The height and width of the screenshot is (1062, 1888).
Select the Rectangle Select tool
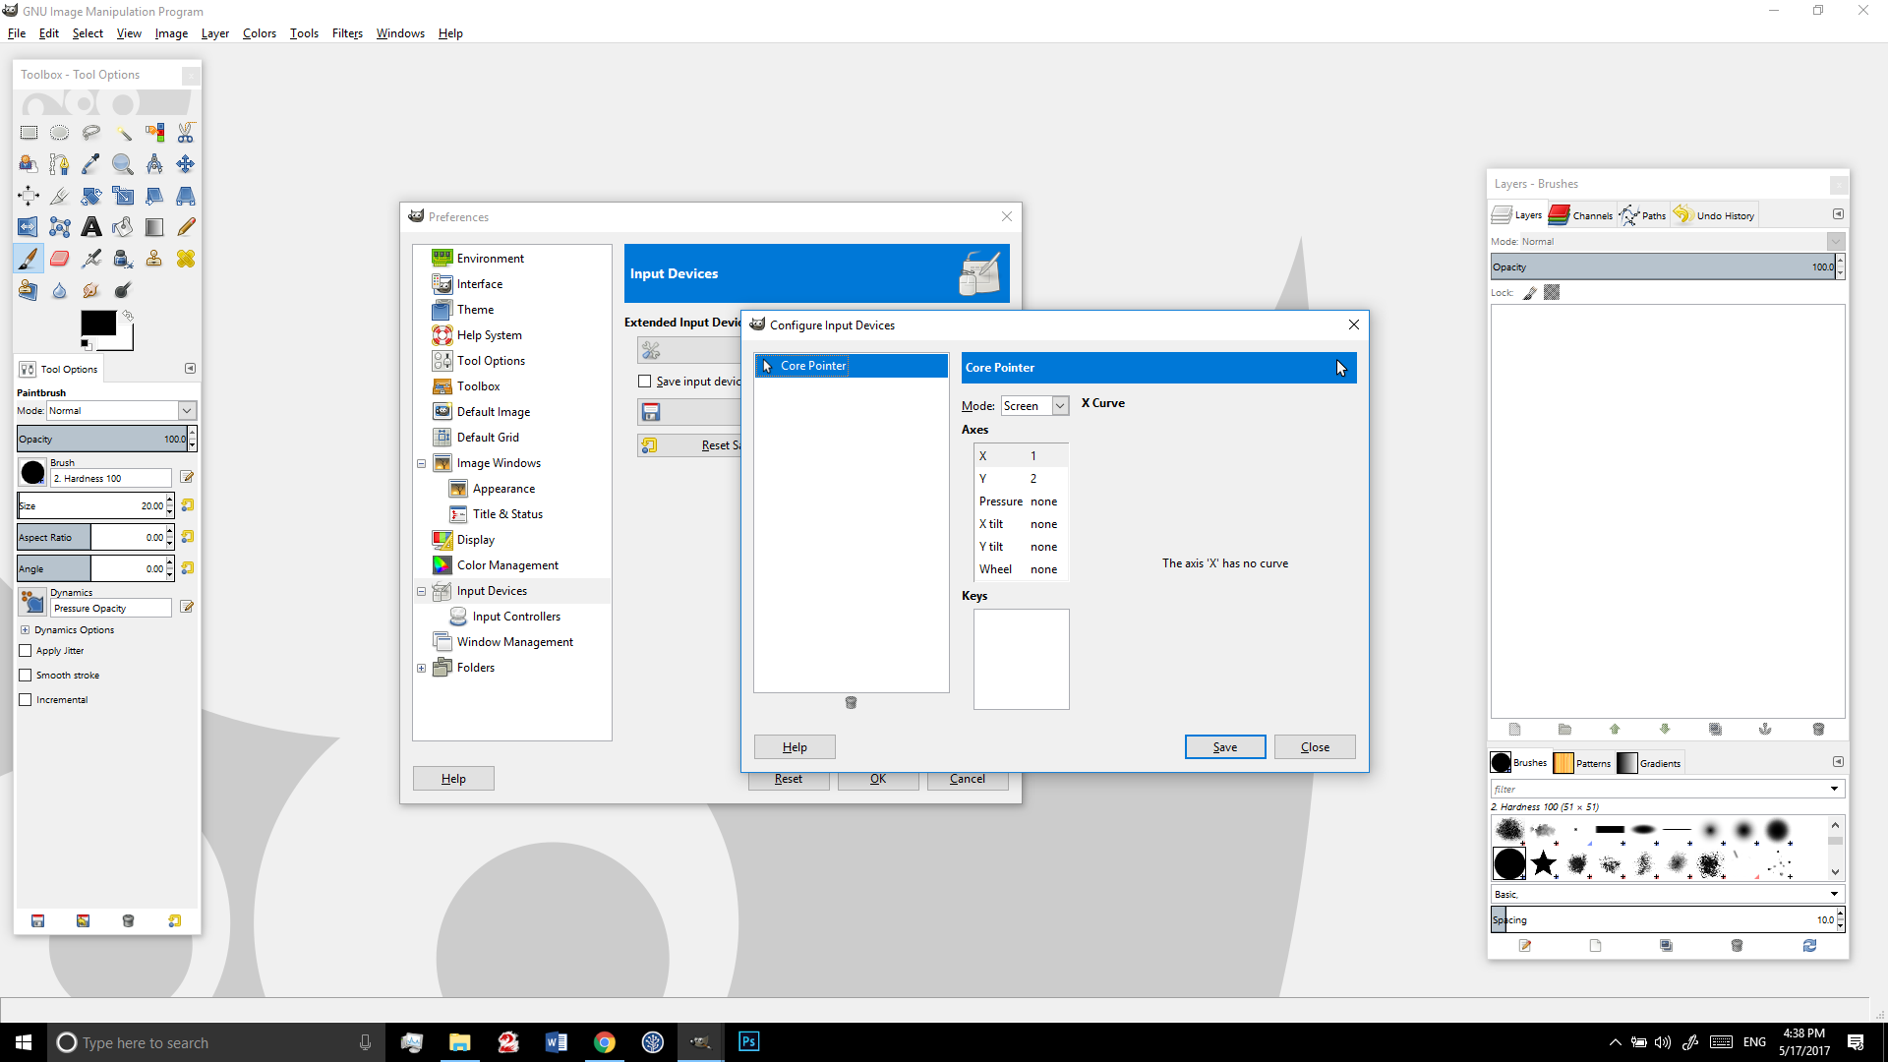coord(29,133)
